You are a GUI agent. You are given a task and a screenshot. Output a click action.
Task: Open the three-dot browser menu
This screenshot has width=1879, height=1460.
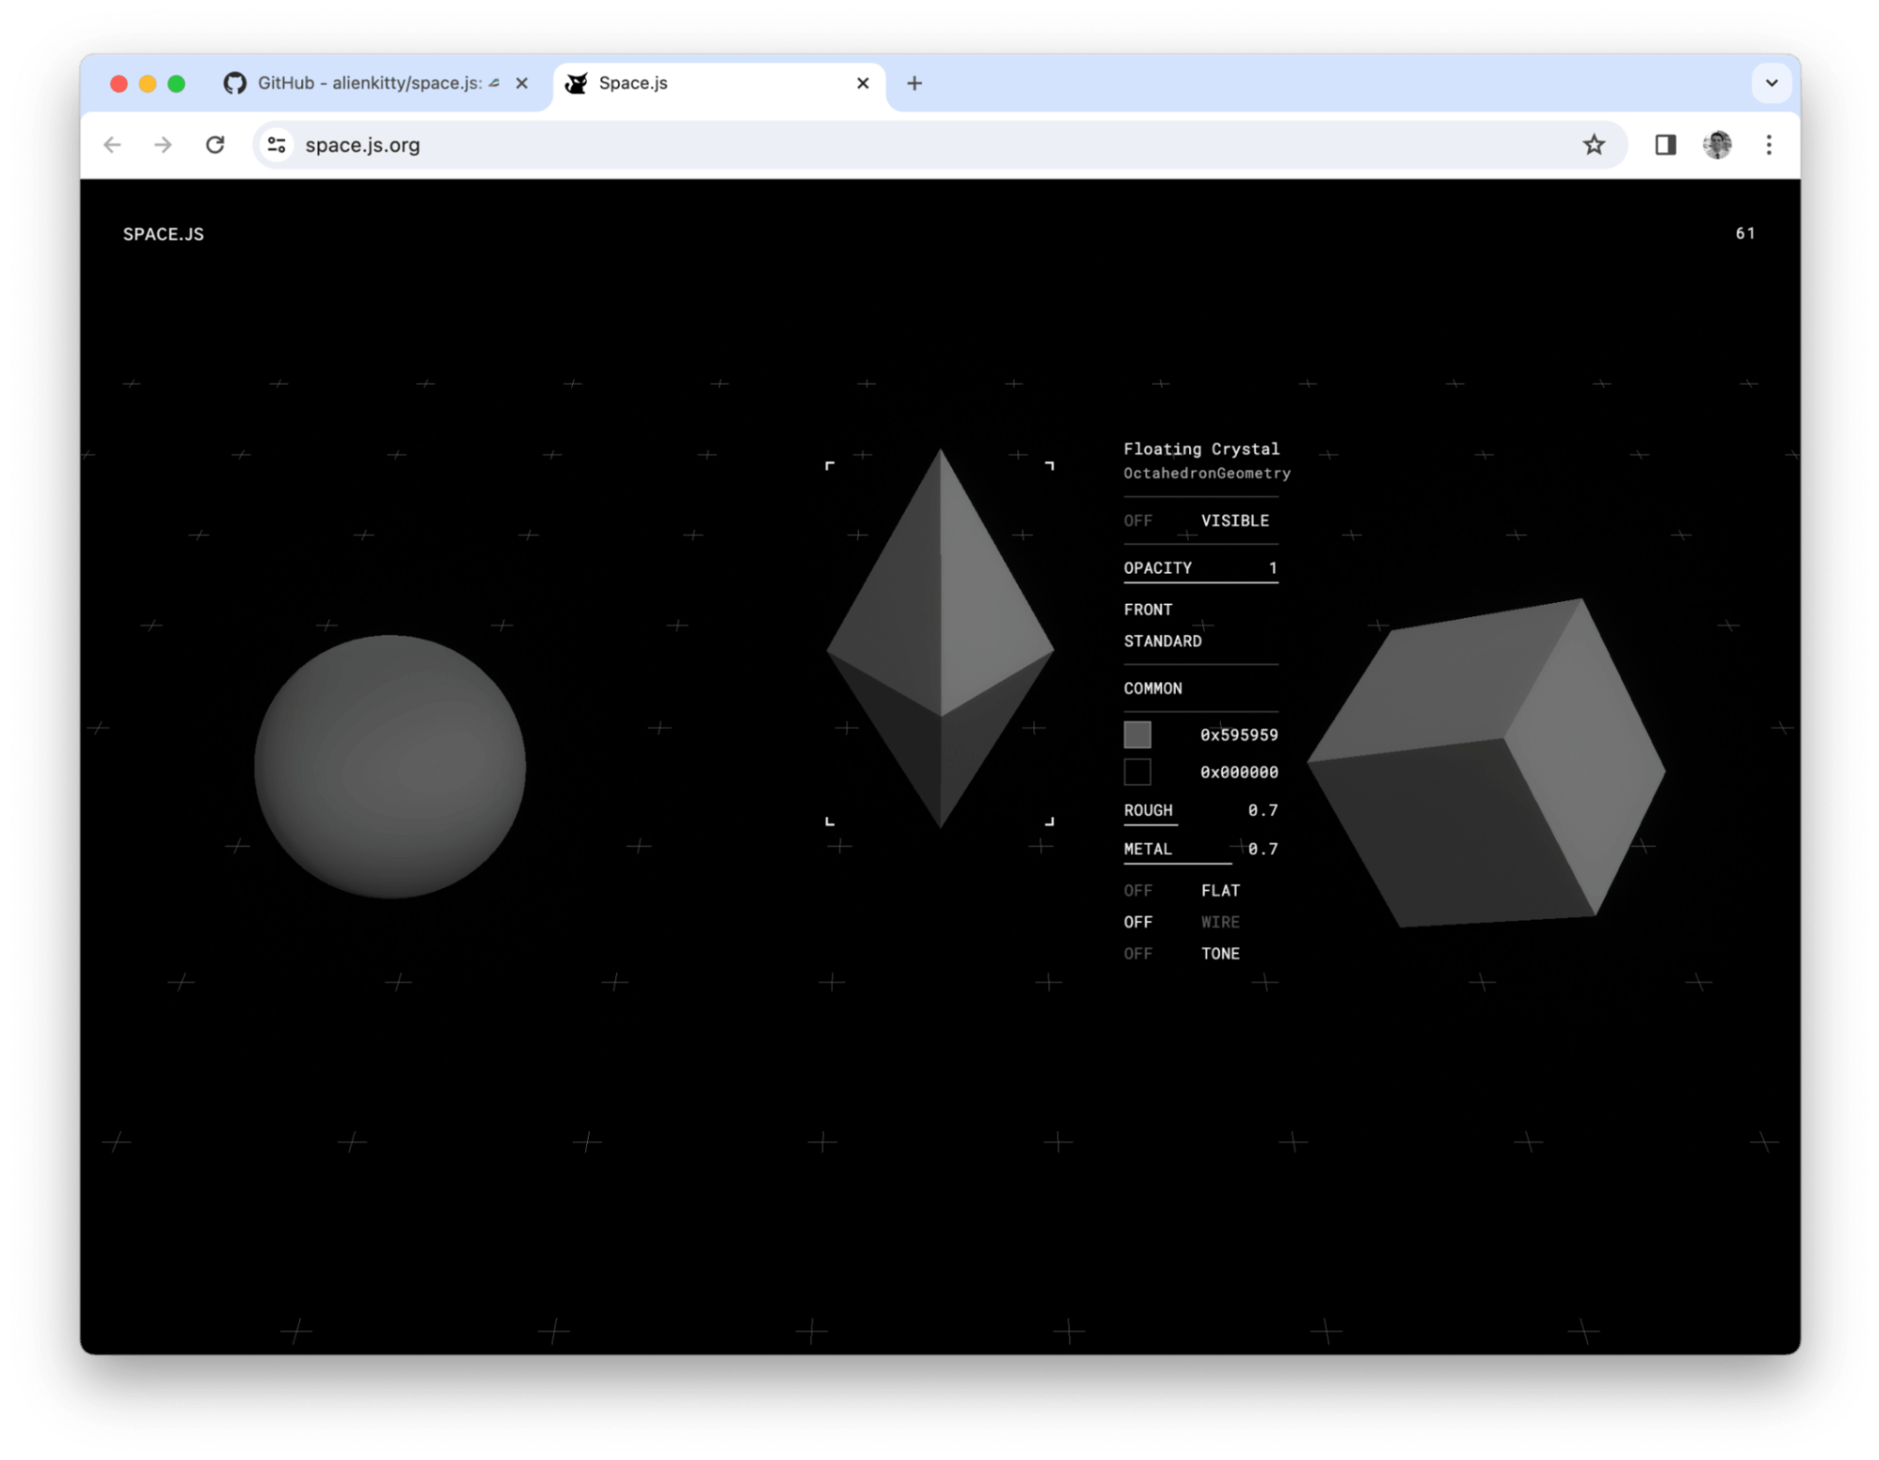[x=1768, y=144]
